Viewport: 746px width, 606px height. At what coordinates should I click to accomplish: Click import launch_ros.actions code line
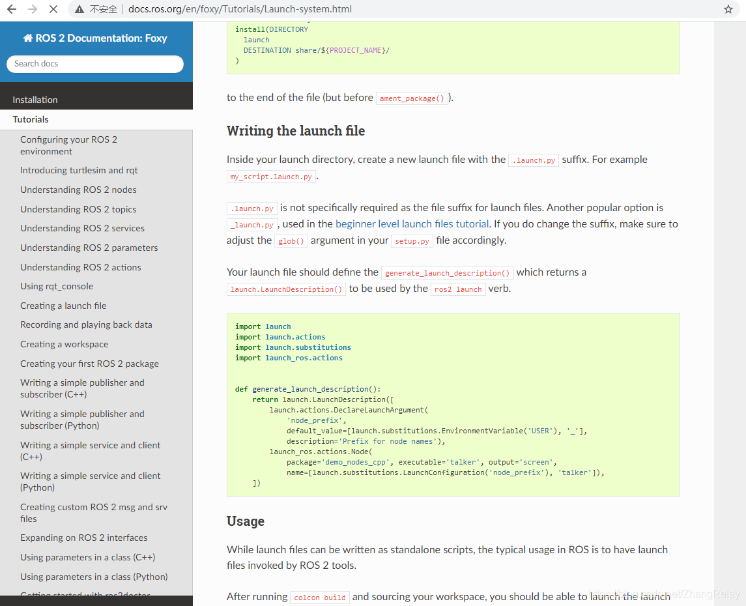click(289, 358)
